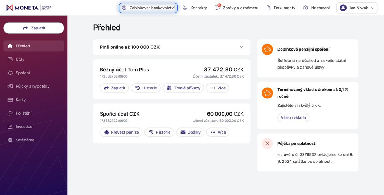This screenshot has width=384, height=195.
Task: Click the gear icon next to Nastavení
Action: coord(305,8)
